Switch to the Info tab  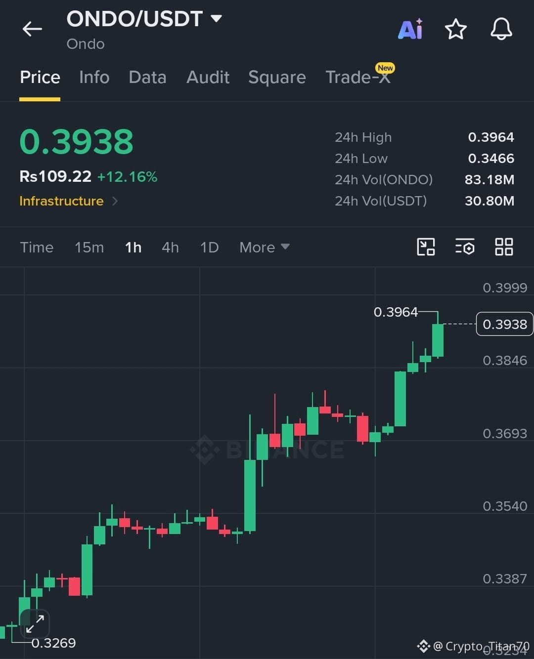(x=94, y=77)
